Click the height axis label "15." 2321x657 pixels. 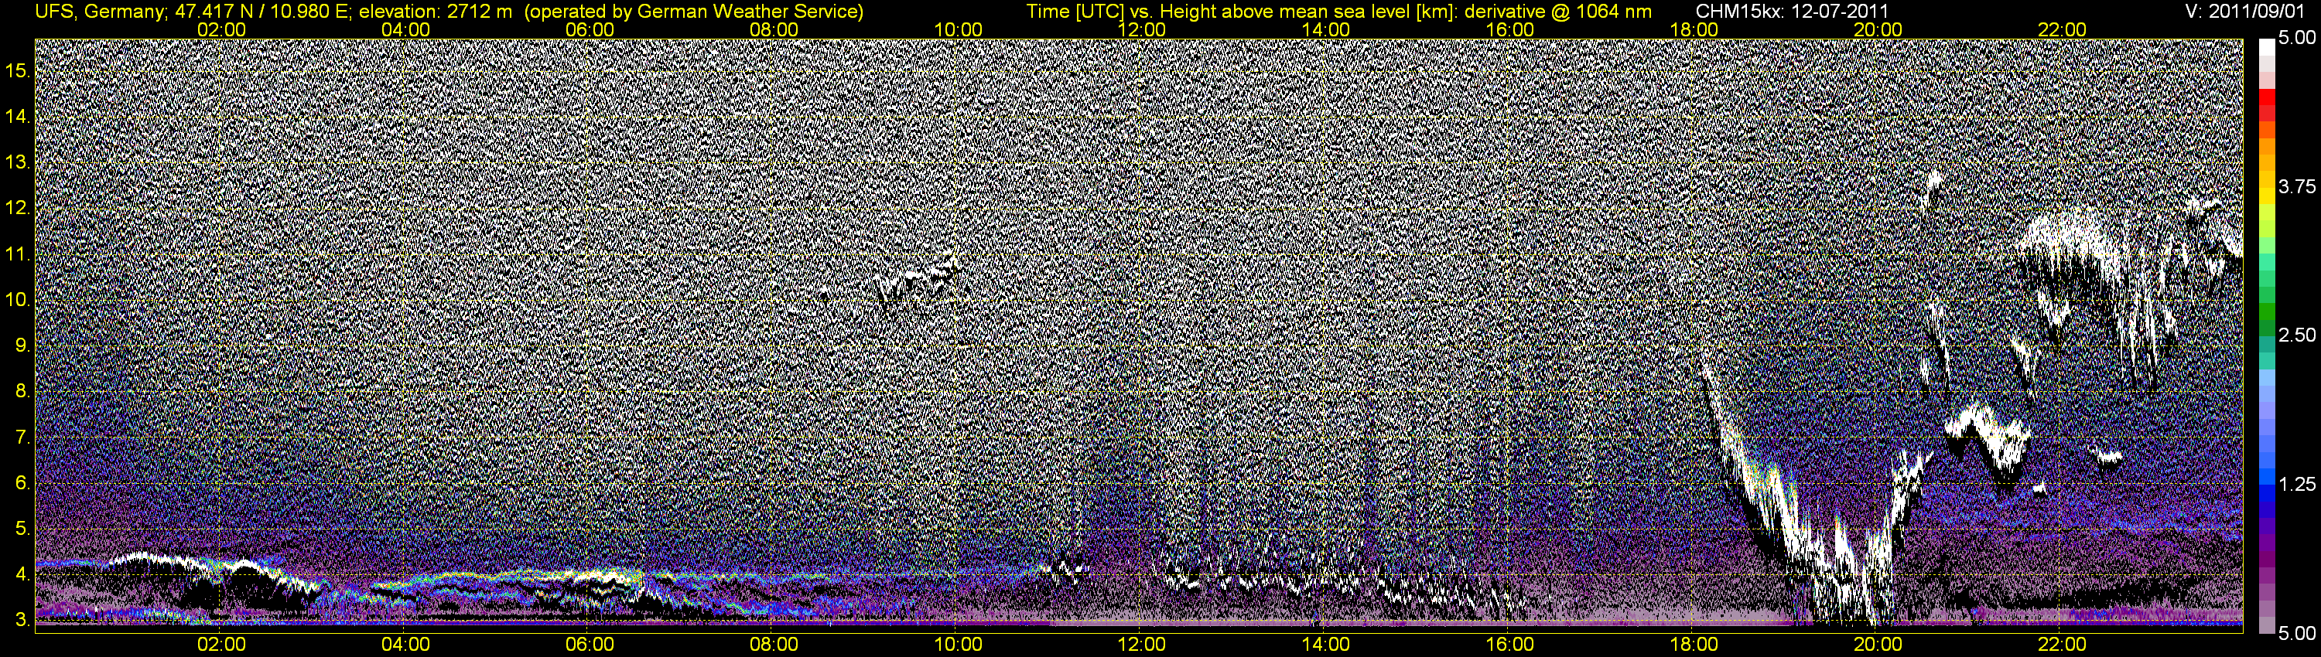(x=18, y=71)
